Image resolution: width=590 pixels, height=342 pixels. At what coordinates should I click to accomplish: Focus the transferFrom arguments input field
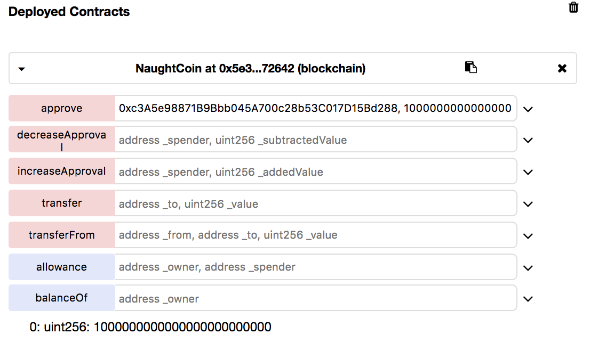pyautogui.click(x=316, y=235)
